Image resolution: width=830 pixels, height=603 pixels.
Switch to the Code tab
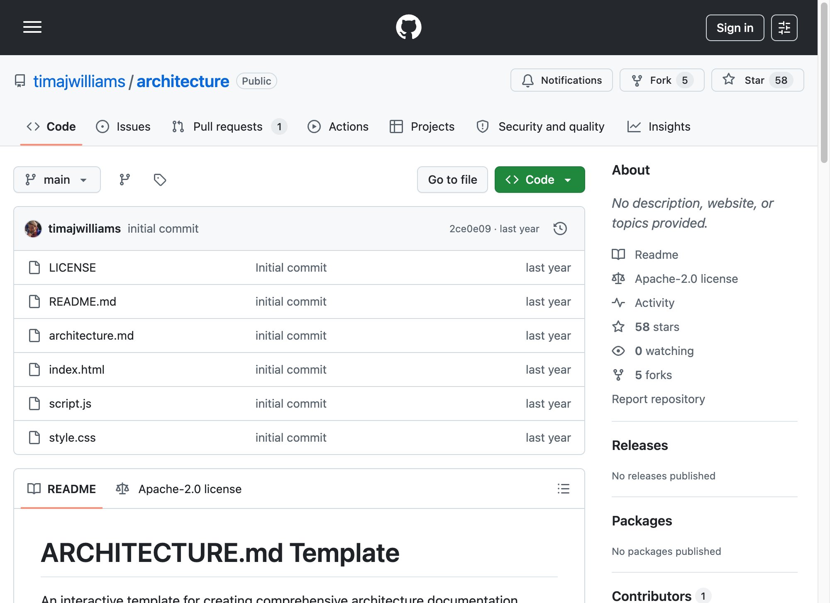click(x=51, y=126)
